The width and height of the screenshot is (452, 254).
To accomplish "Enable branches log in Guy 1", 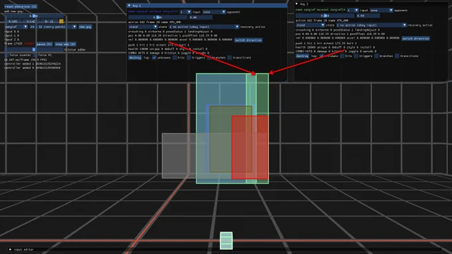I will point(209,58).
